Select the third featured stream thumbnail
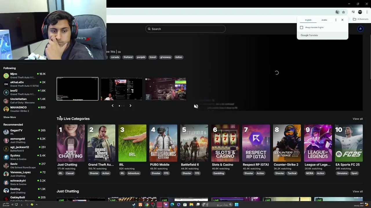The height and width of the screenshot is (208, 371). click(166, 89)
